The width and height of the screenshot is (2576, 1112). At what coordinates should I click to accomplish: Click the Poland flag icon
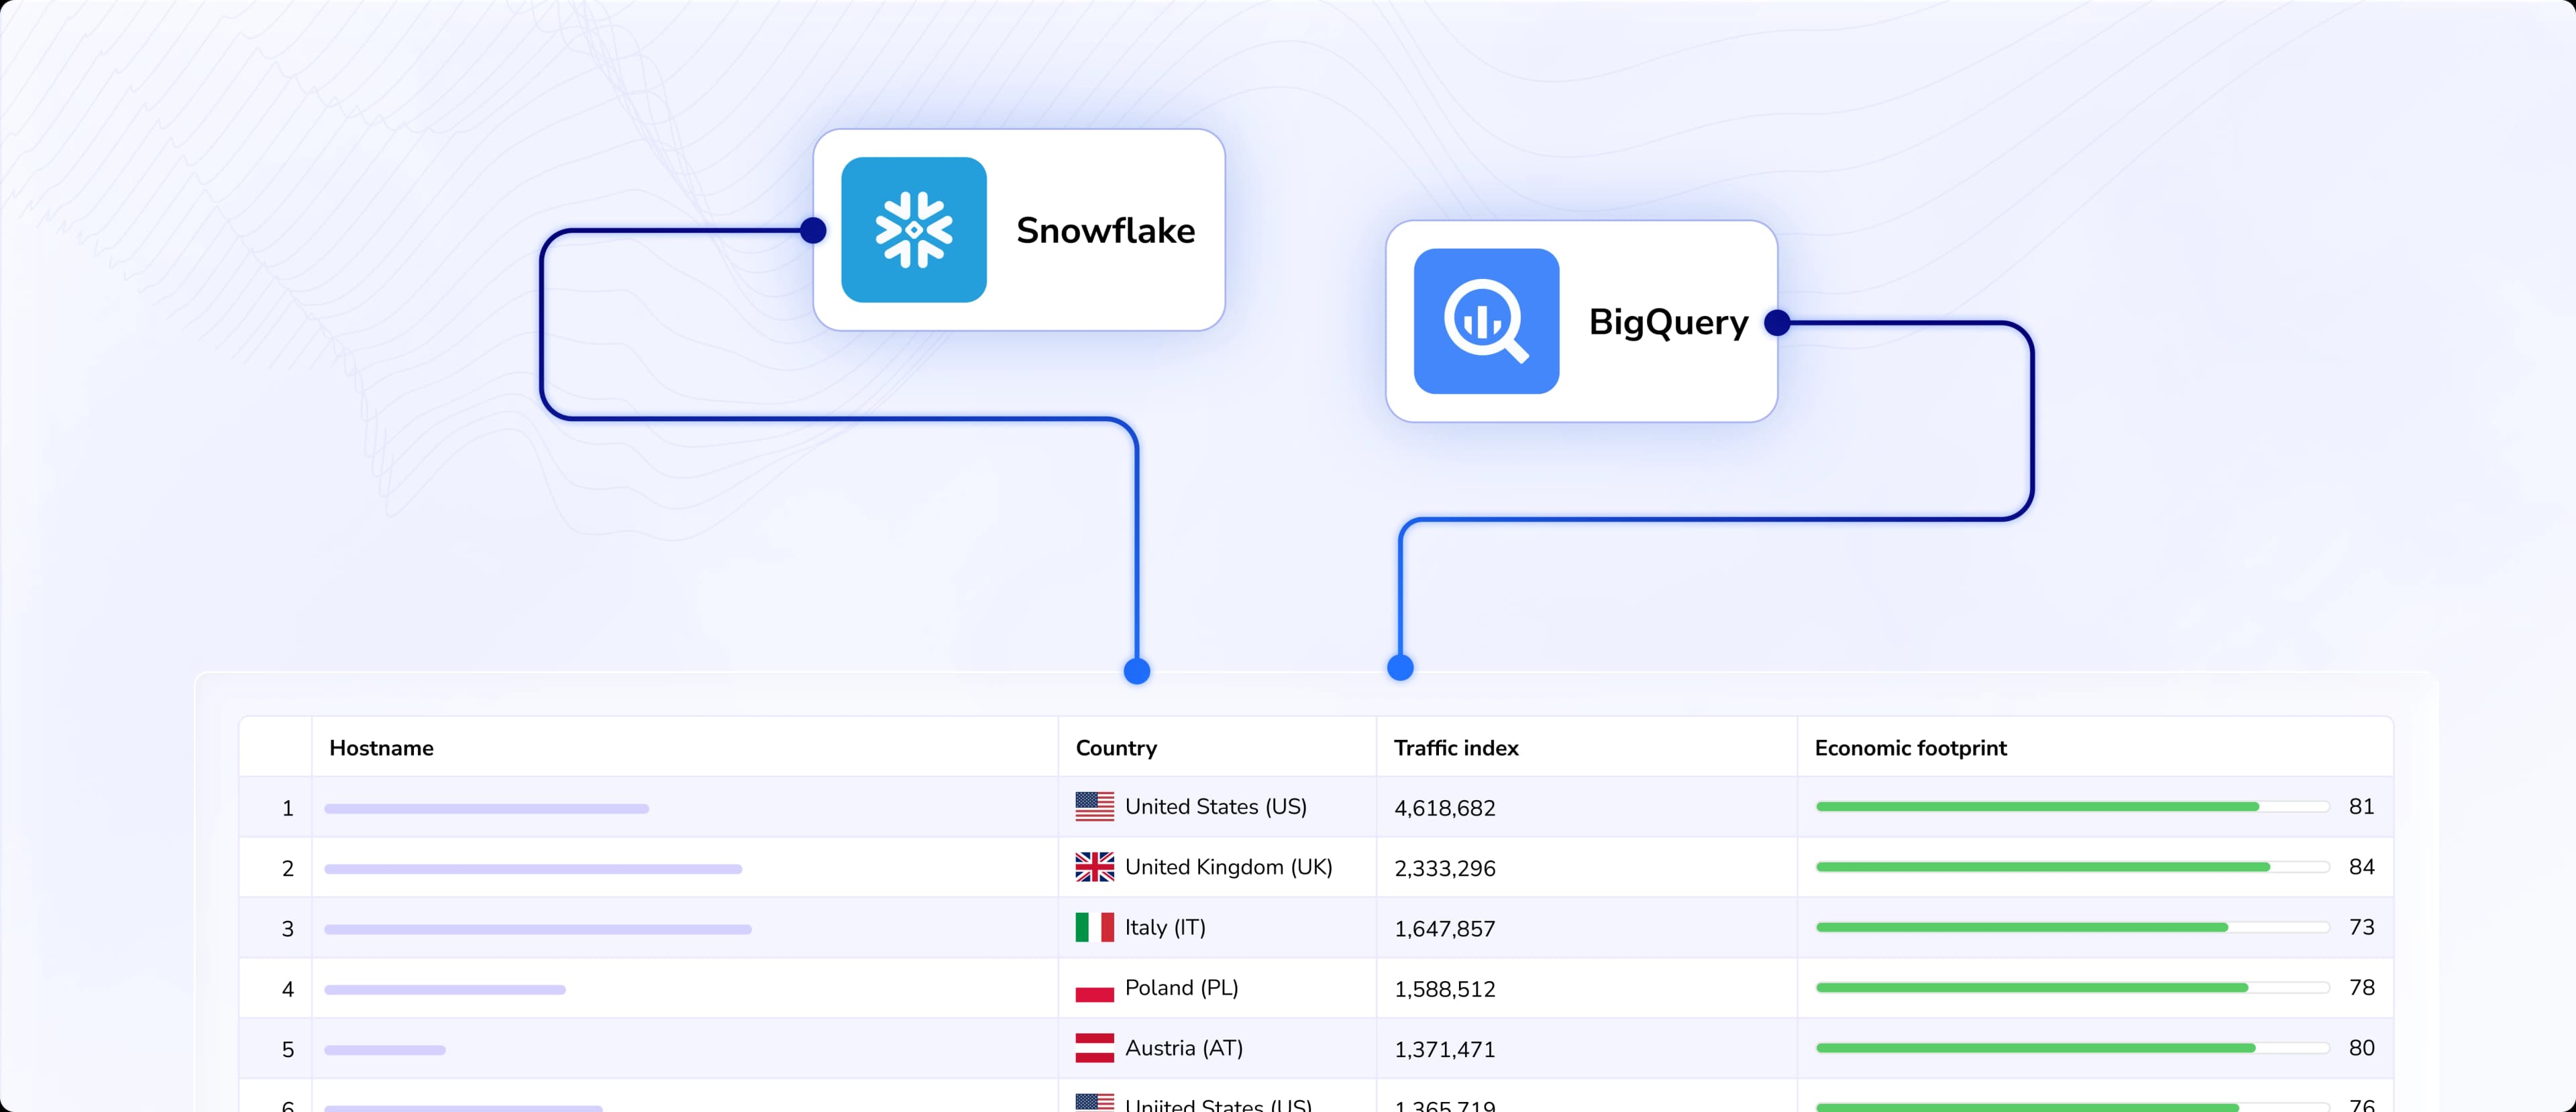click(1094, 988)
